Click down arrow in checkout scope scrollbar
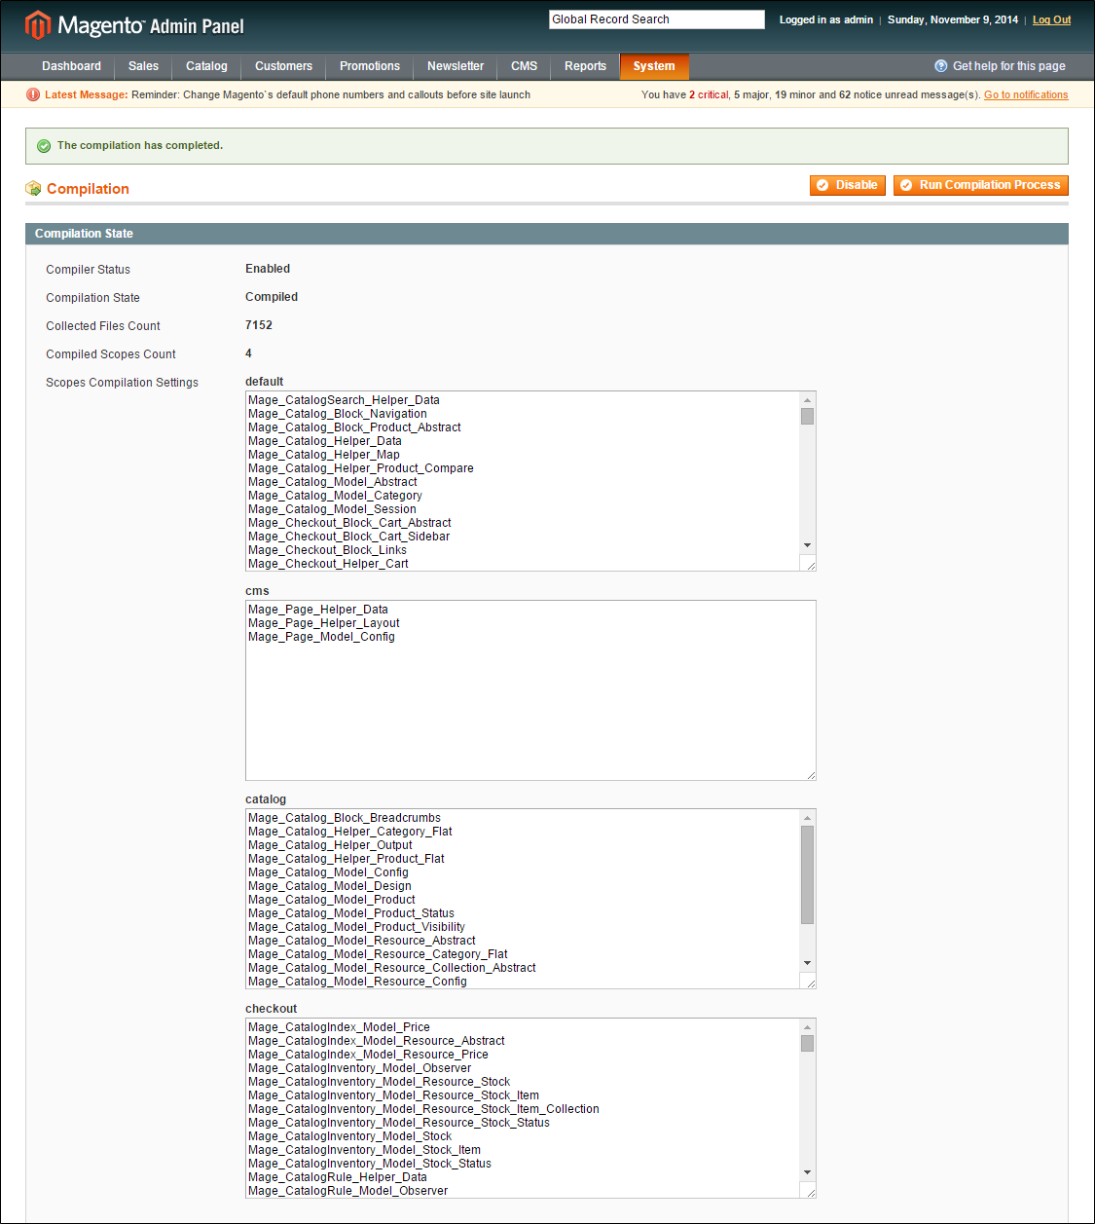 pyautogui.click(x=807, y=1172)
